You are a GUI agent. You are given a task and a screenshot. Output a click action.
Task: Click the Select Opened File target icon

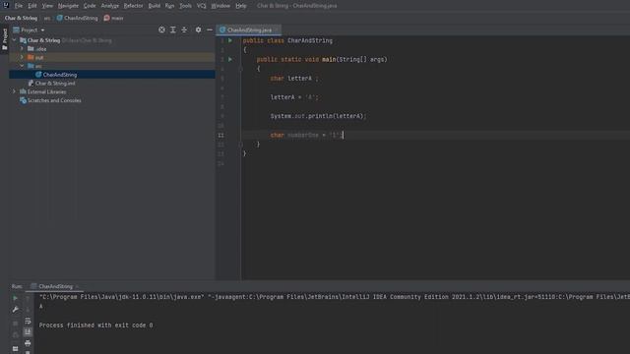tap(161, 29)
